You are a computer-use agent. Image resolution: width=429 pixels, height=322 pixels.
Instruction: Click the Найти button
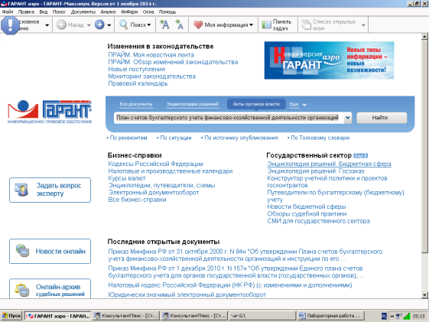point(382,118)
